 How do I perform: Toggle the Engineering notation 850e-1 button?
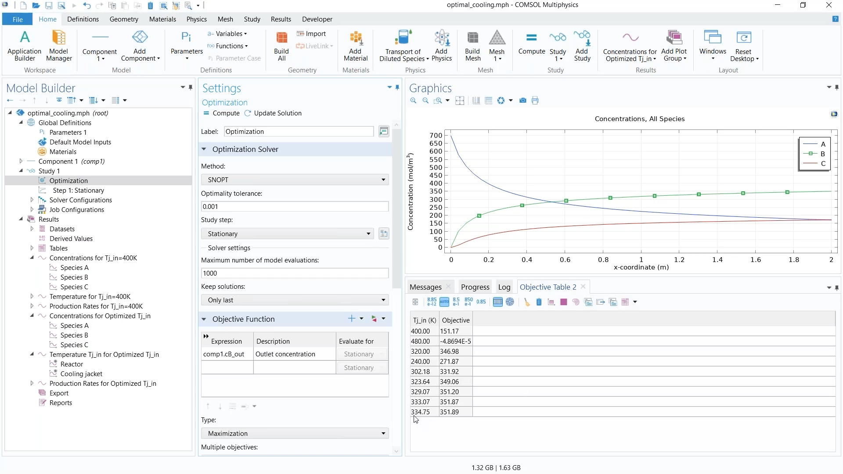coord(468,302)
